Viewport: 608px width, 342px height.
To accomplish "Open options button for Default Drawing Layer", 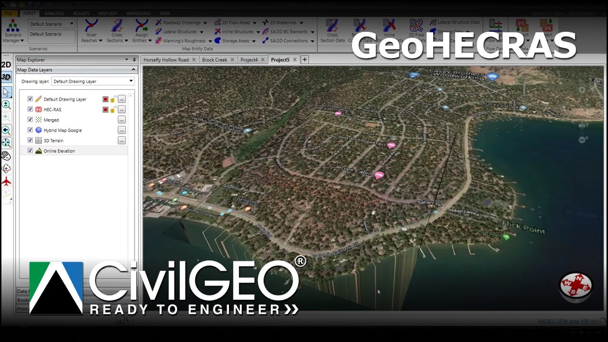I will 122,99.
